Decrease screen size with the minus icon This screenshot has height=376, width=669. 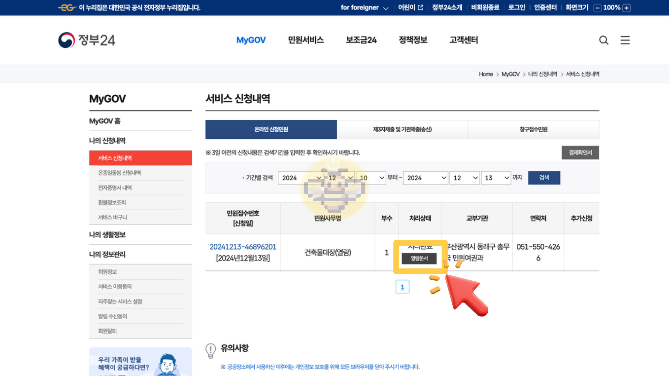point(598,7)
